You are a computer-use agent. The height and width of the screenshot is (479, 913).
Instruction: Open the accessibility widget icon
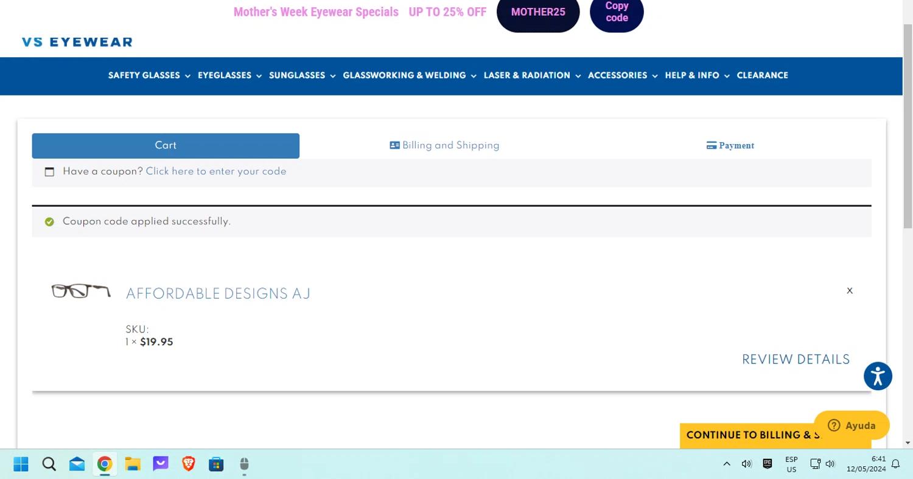877,376
